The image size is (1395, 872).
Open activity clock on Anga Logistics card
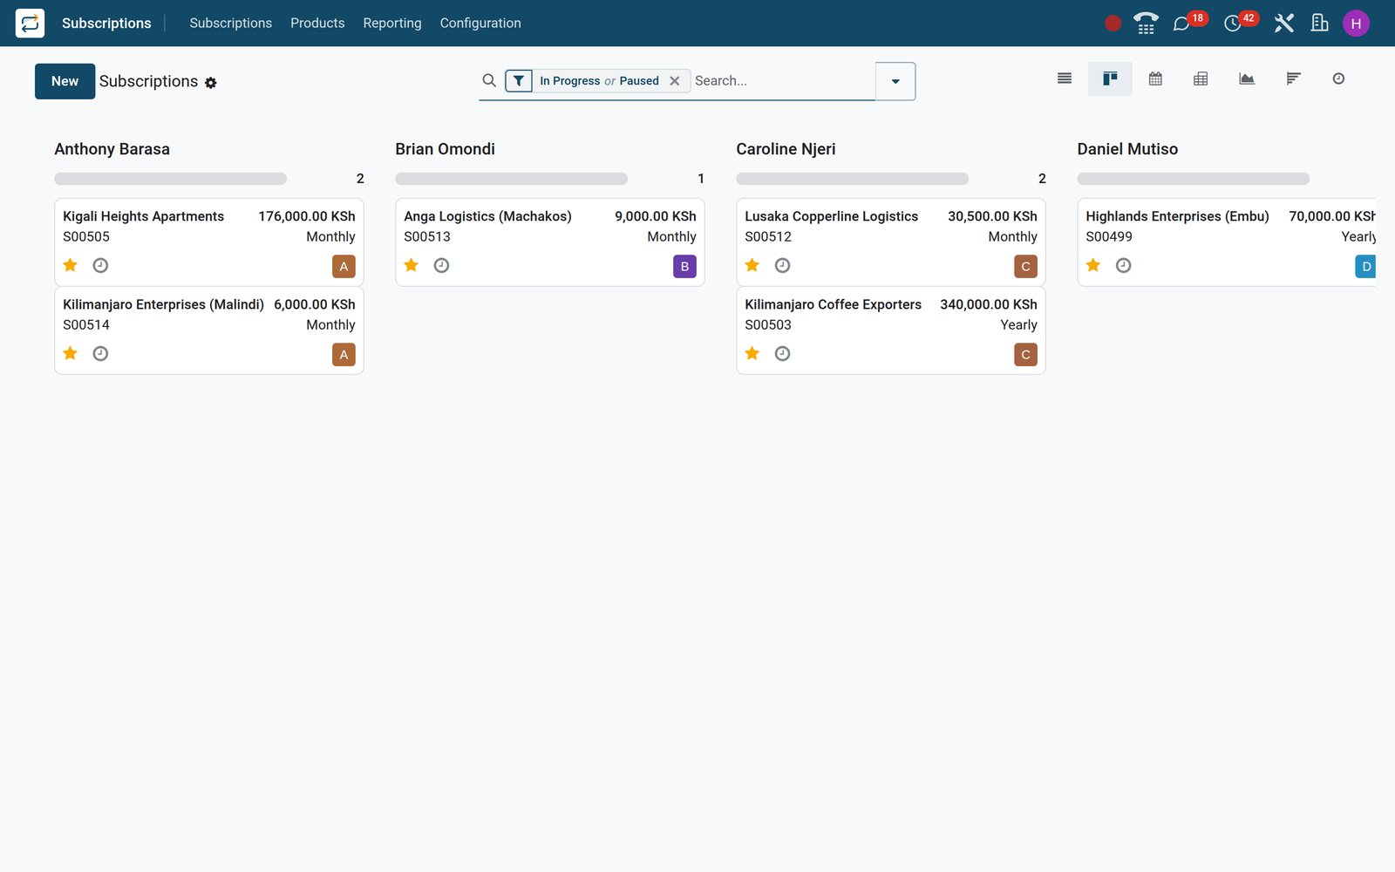pyautogui.click(x=441, y=265)
